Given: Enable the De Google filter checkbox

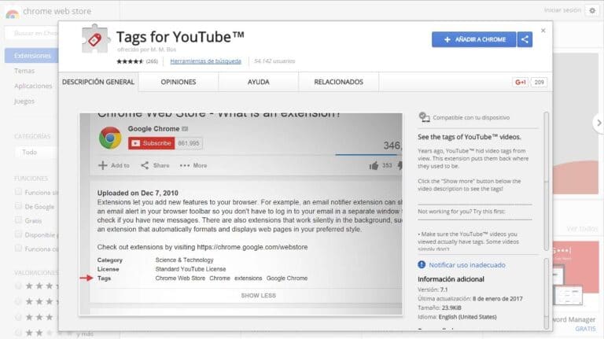Looking at the screenshot, I should coord(19,206).
